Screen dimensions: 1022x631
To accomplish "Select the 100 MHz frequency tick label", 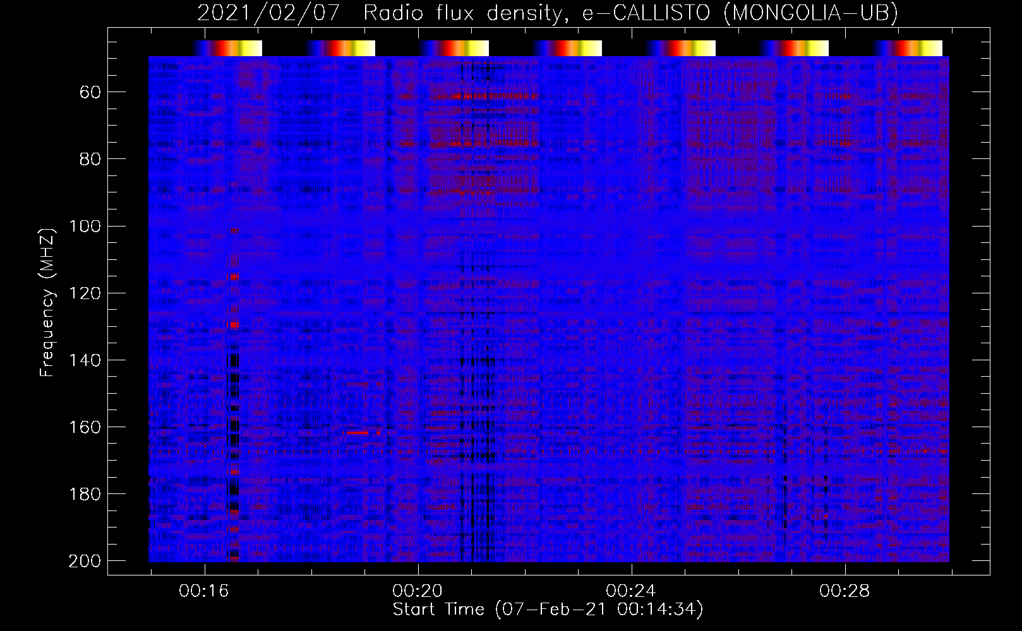I will (x=85, y=226).
